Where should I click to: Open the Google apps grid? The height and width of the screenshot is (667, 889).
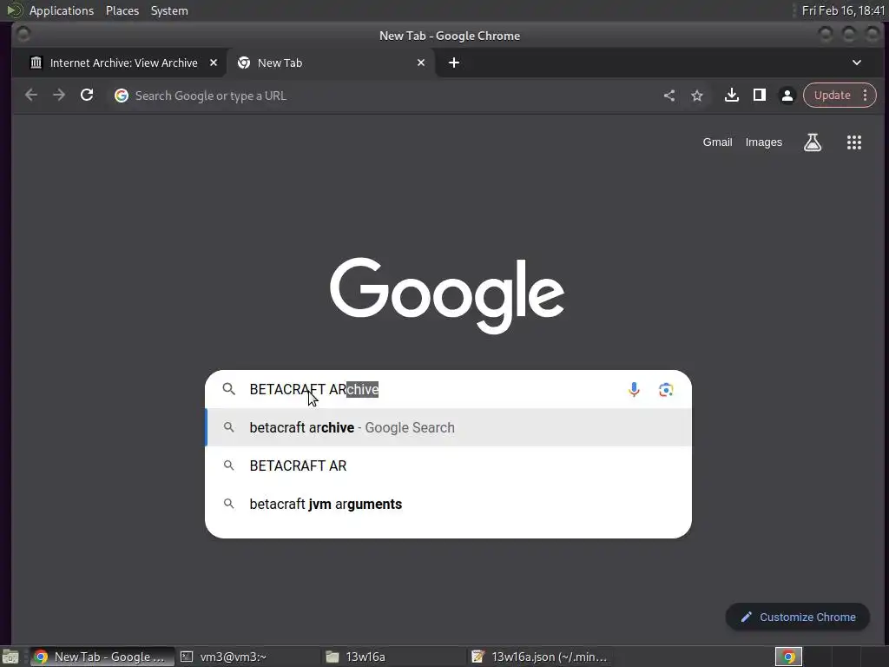[x=854, y=142]
